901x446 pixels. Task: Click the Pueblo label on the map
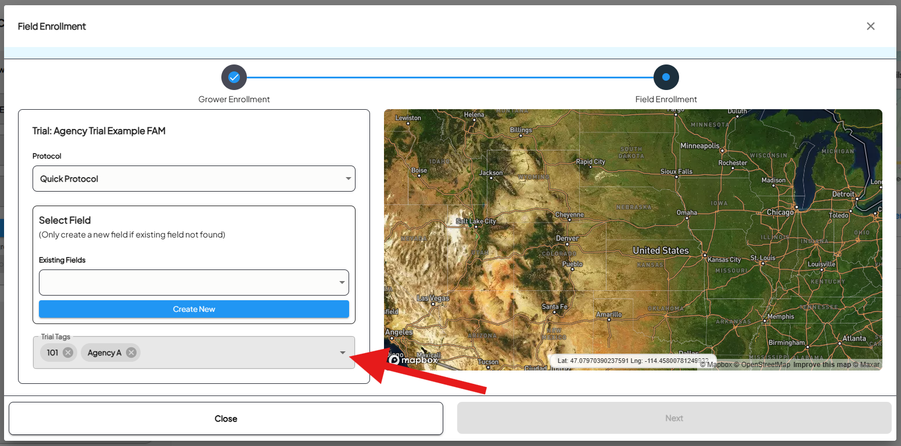tap(572, 264)
